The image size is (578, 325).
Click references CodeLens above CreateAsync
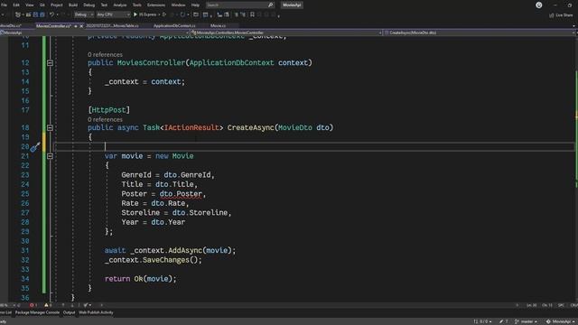coord(105,119)
